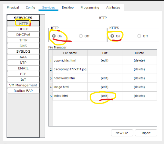Go to the Desktop tab

coord(68,8)
